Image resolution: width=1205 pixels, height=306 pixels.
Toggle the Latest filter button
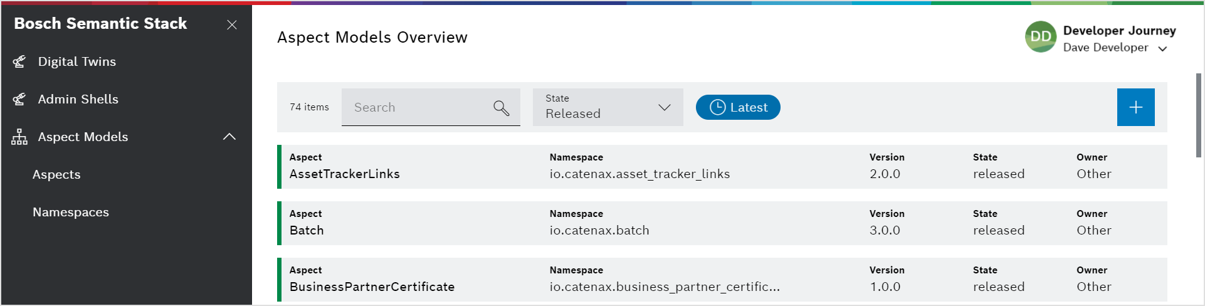tap(738, 107)
